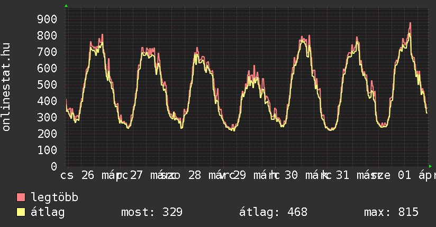Click the 'átlag: 468' statistic

[273, 212]
